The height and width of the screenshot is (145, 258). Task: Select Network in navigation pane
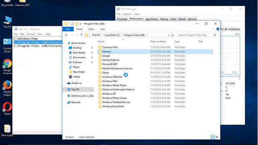pos(76,102)
